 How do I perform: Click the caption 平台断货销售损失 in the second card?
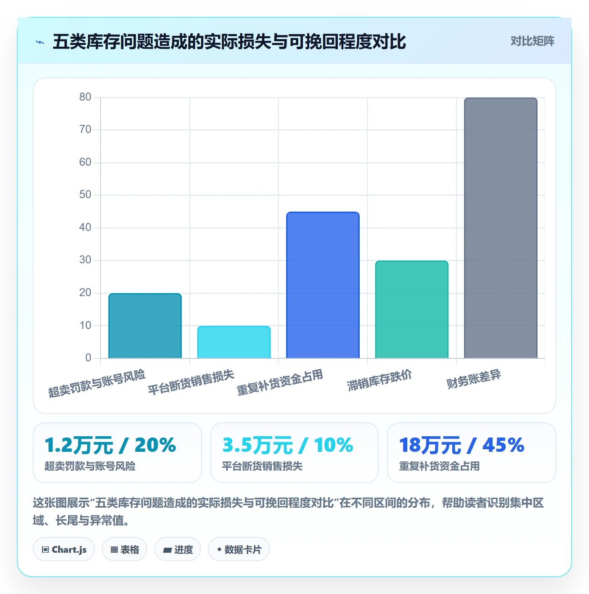[x=262, y=466]
